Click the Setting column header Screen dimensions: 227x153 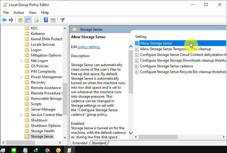point(141,36)
